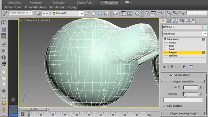The width and height of the screenshot is (208, 117).
Task: Click the Sphere001 object color swatch
Action: coord(205,27)
